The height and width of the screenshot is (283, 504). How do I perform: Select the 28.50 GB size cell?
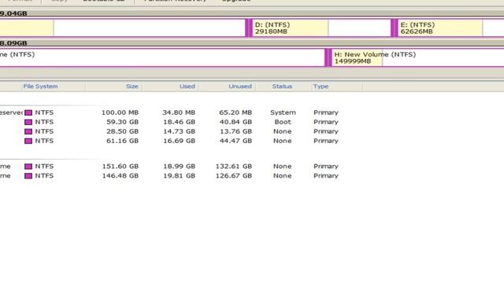click(x=123, y=131)
